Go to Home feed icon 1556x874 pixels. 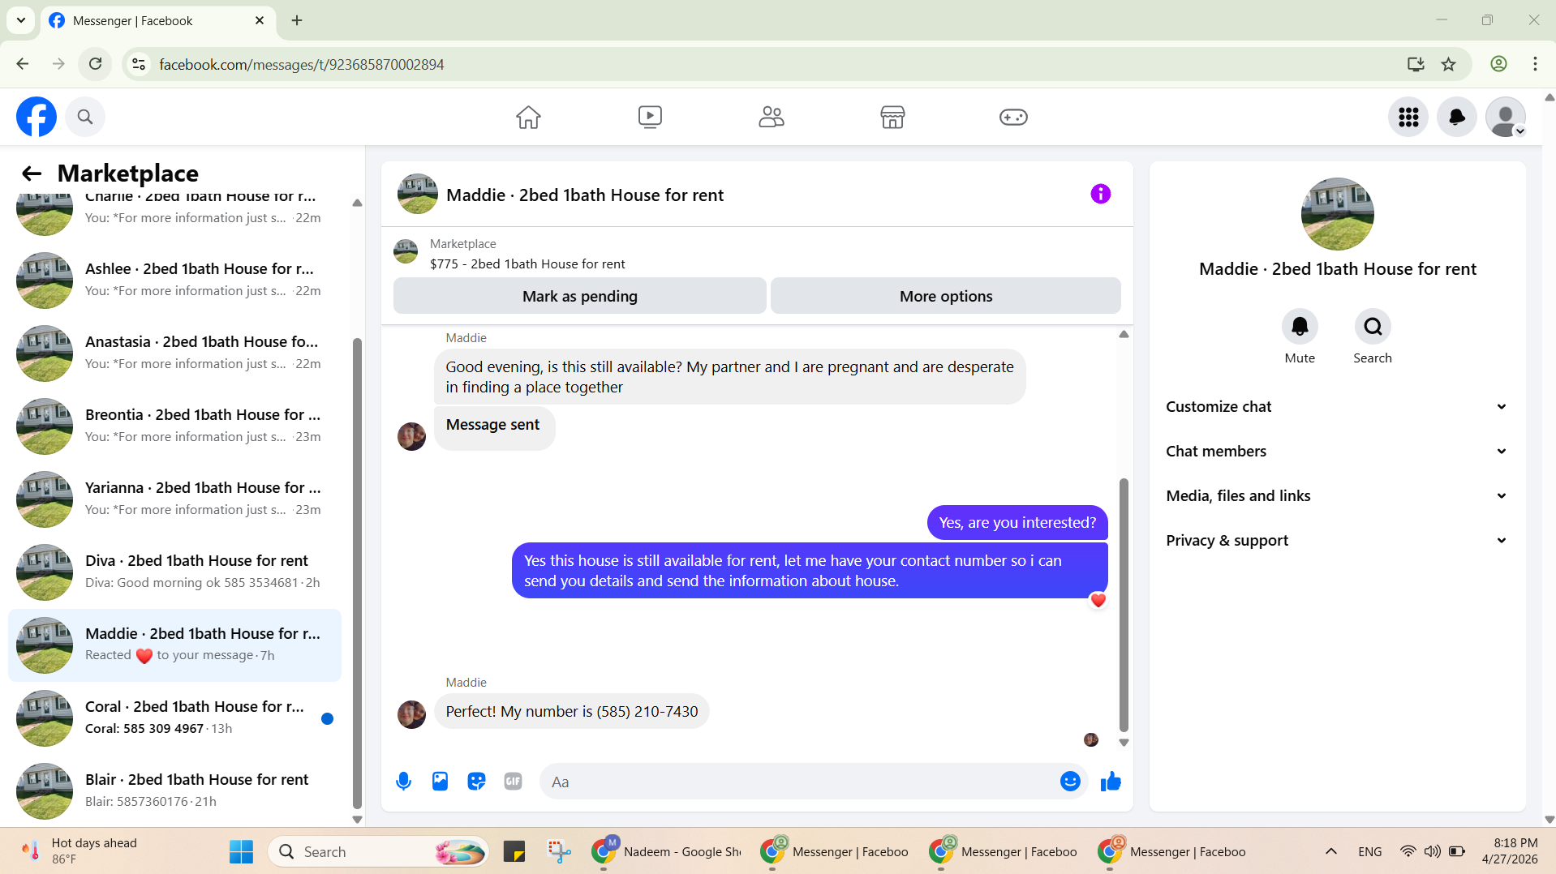pyautogui.click(x=528, y=117)
